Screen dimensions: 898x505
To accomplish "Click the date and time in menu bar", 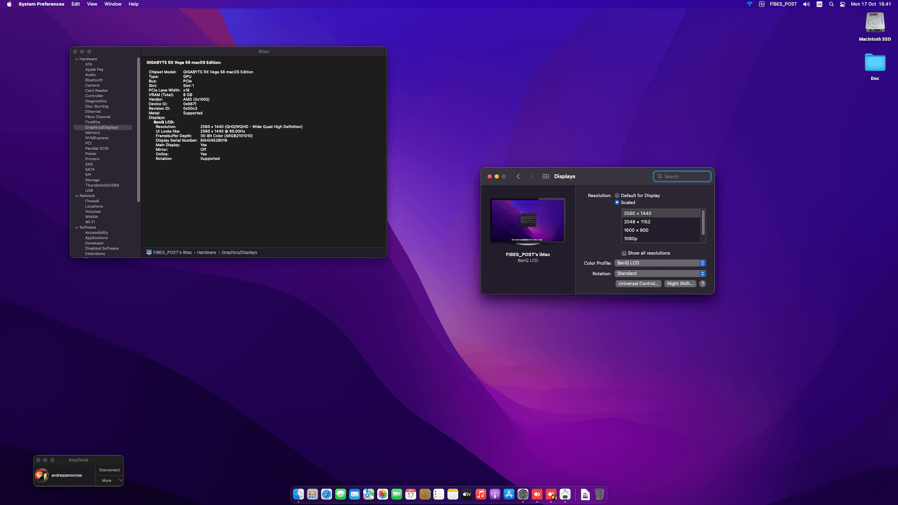I will coord(870,4).
